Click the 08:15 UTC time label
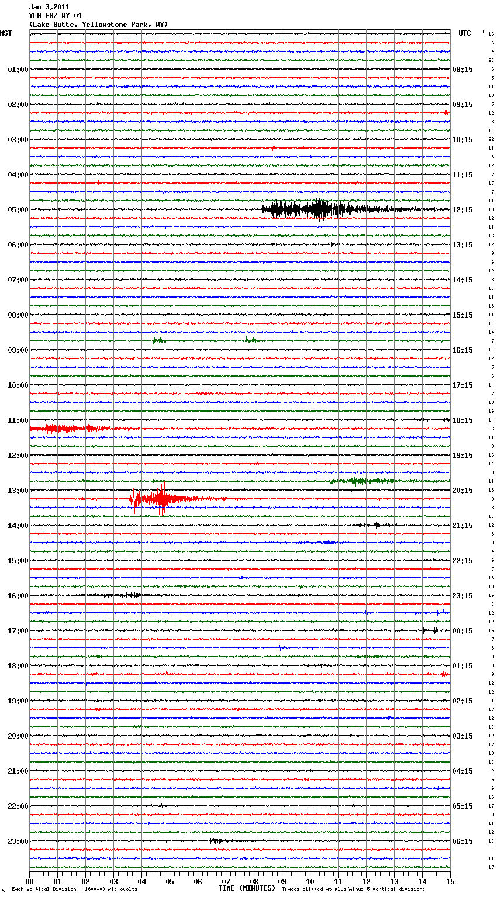Viewport: 497px width, 897px height. [463, 70]
